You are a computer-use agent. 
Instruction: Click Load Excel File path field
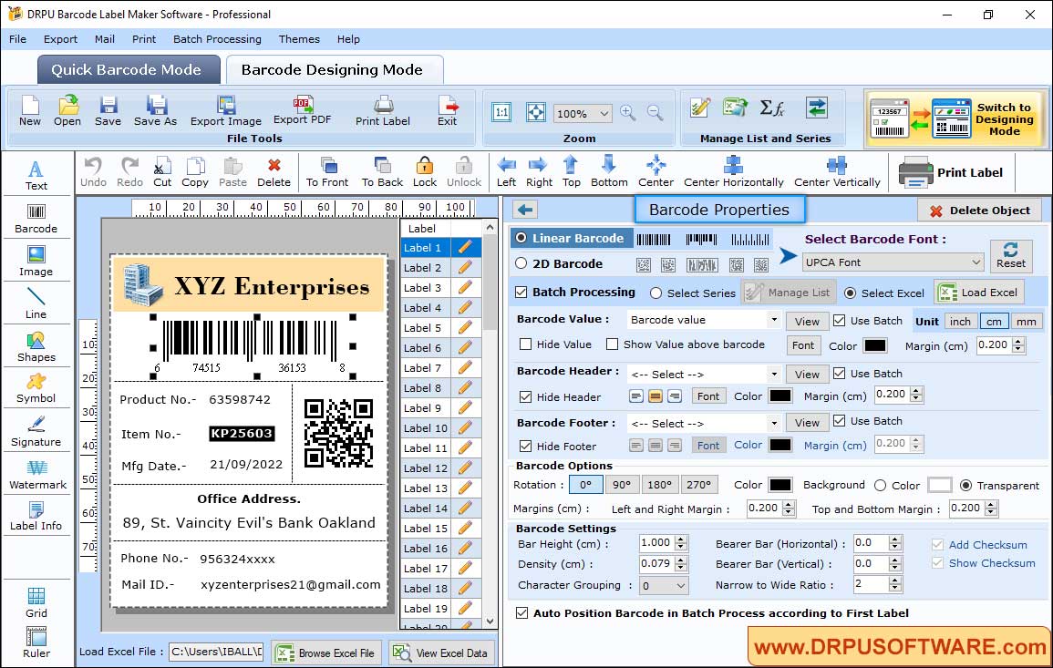(215, 652)
